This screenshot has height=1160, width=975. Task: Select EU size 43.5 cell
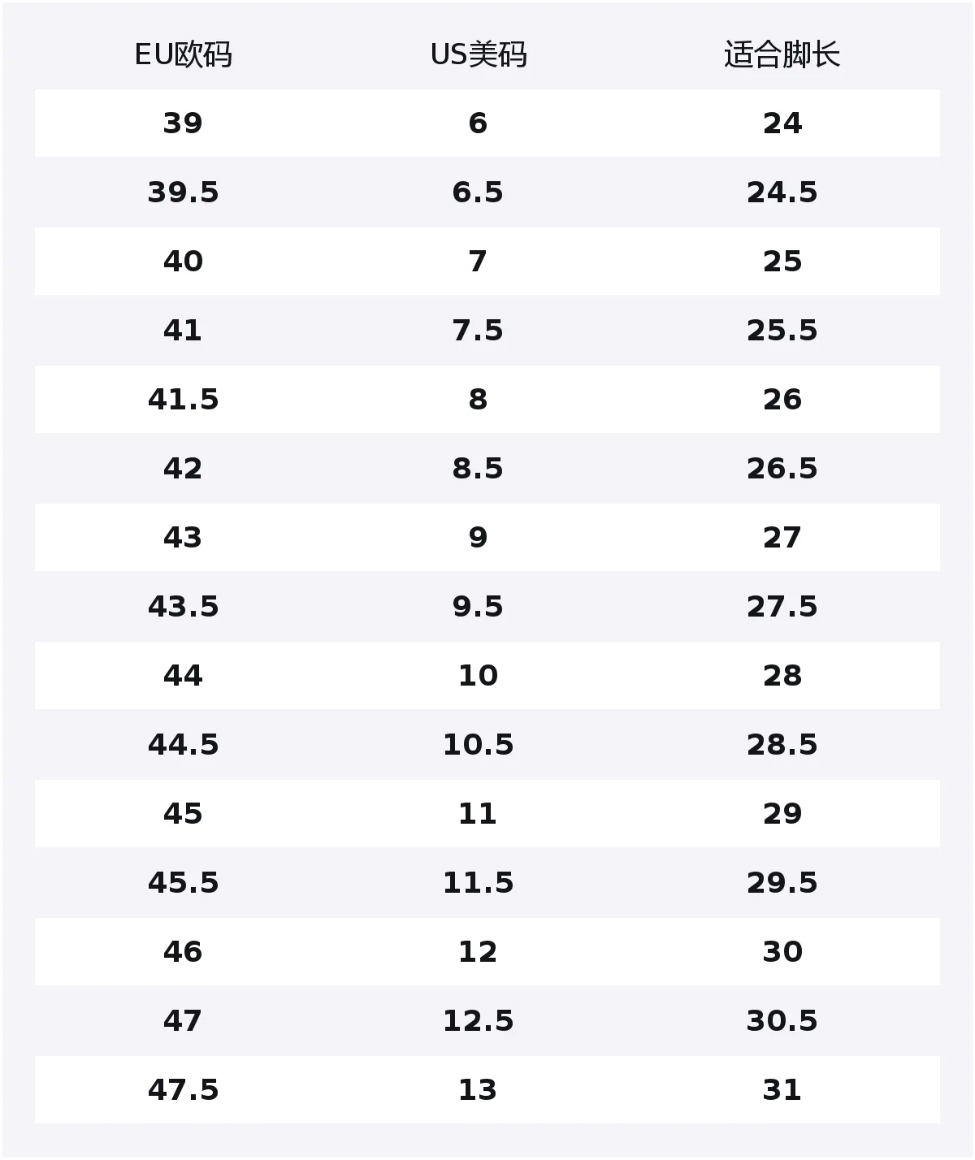point(183,607)
